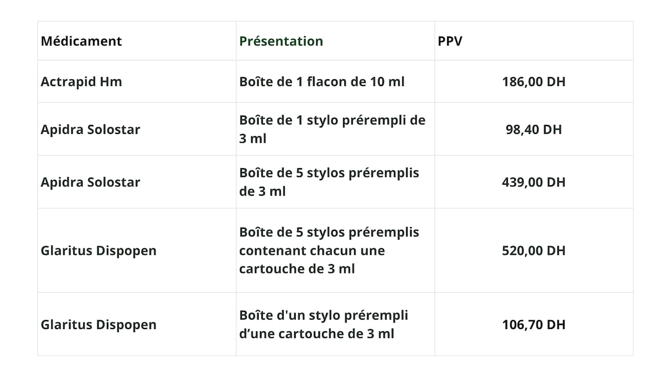Select the 186,00 DH price cell
Image resolution: width=671 pixels, height=377 pixels.
tap(534, 82)
